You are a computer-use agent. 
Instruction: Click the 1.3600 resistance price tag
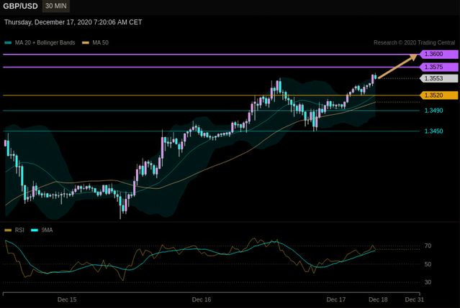point(439,54)
